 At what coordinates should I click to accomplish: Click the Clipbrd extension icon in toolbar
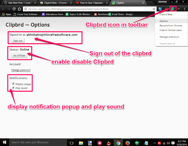(172, 9)
